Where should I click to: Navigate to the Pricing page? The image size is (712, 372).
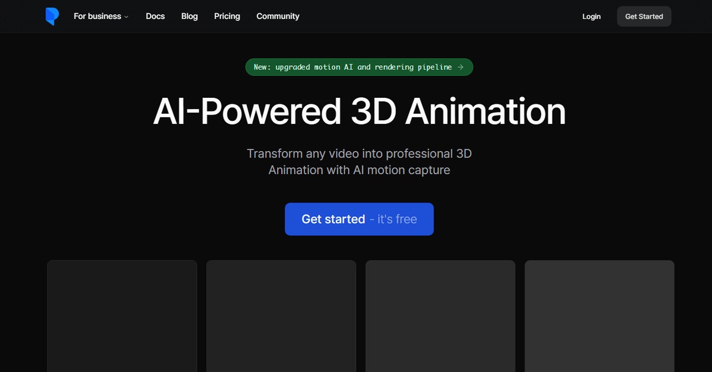click(x=227, y=17)
